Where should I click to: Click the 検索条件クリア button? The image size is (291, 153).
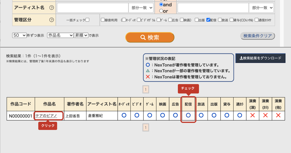click(x=257, y=36)
